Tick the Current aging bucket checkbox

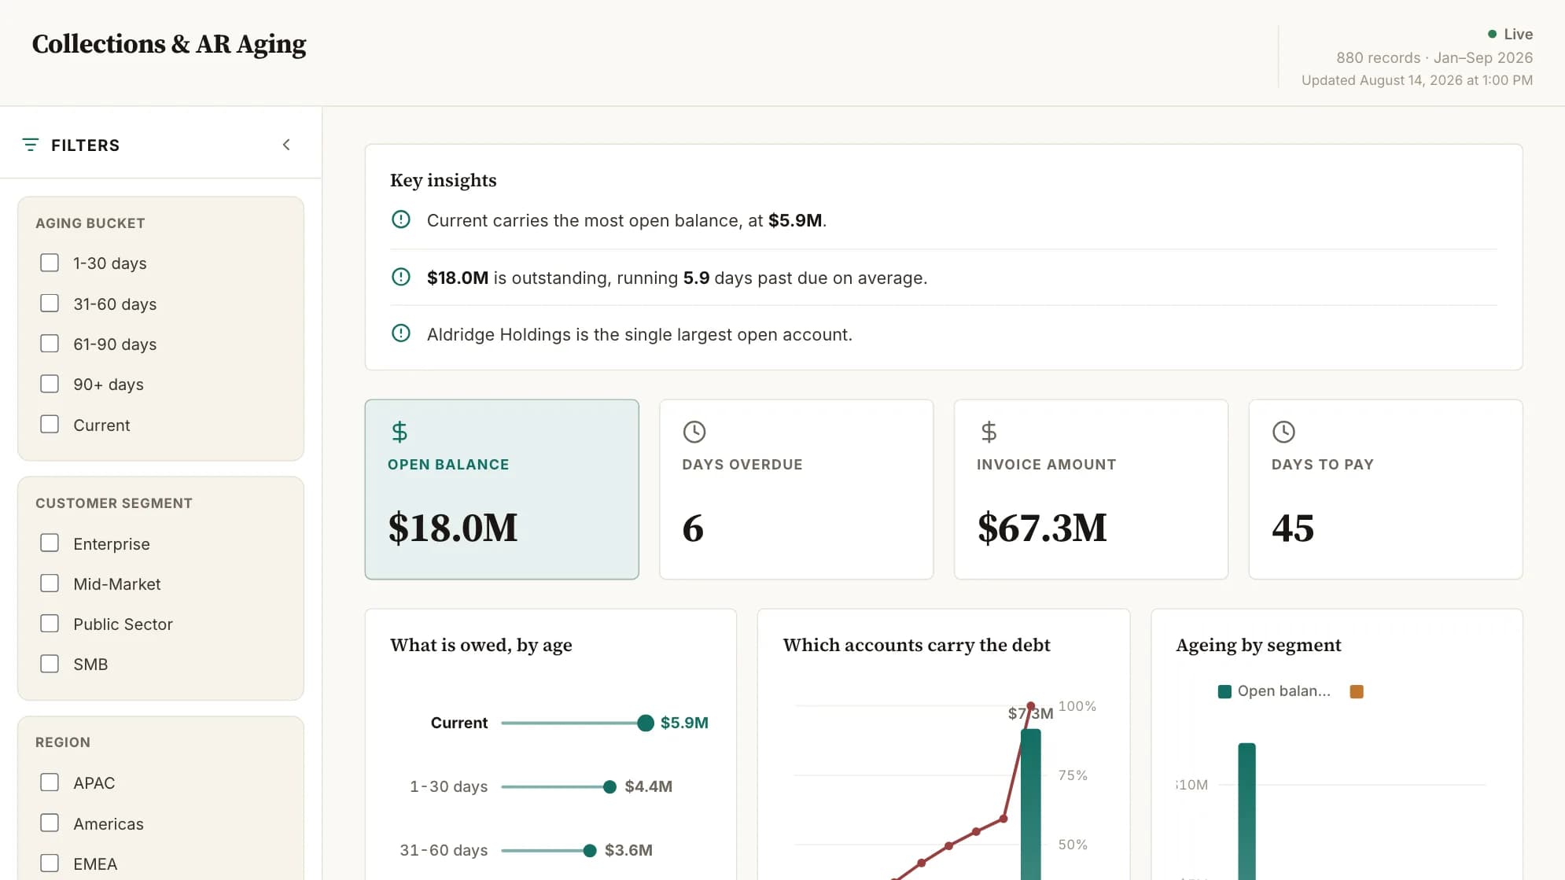50,425
